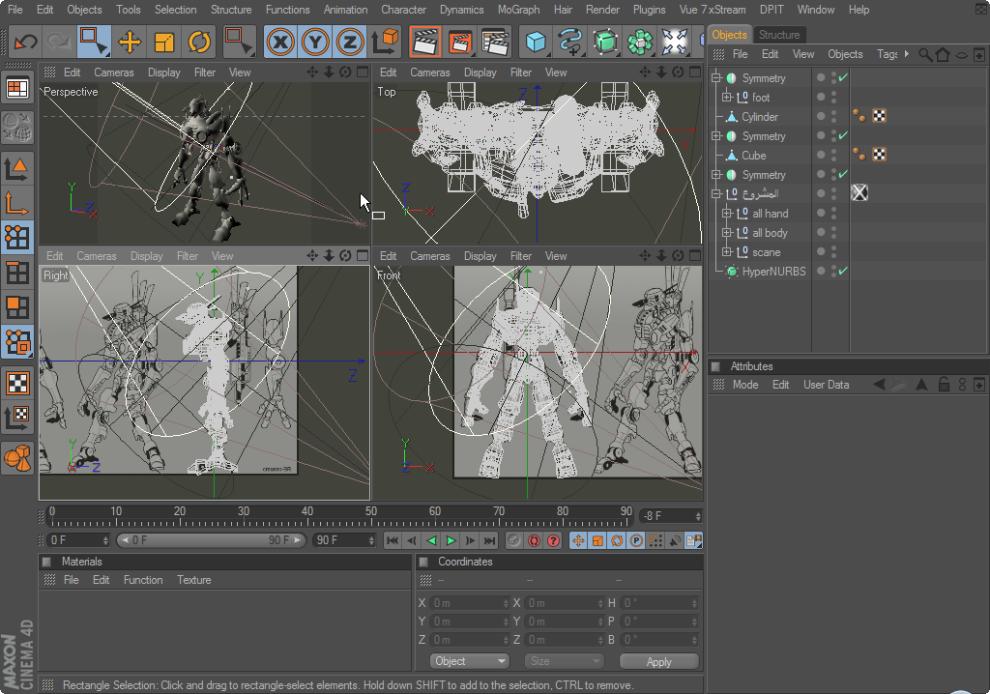
Task: Collapse the Symmetry containing foot
Action: point(716,77)
